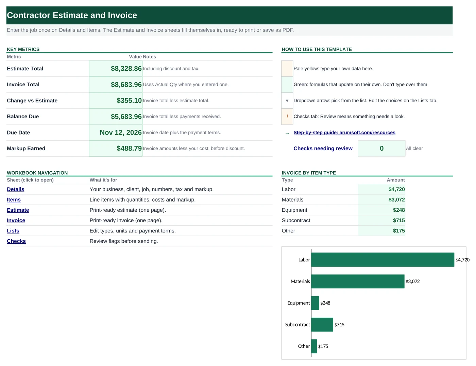Click the Contractor Estimate and Invoice title
The height and width of the screenshot is (366, 476).
click(x=72, y=15)
